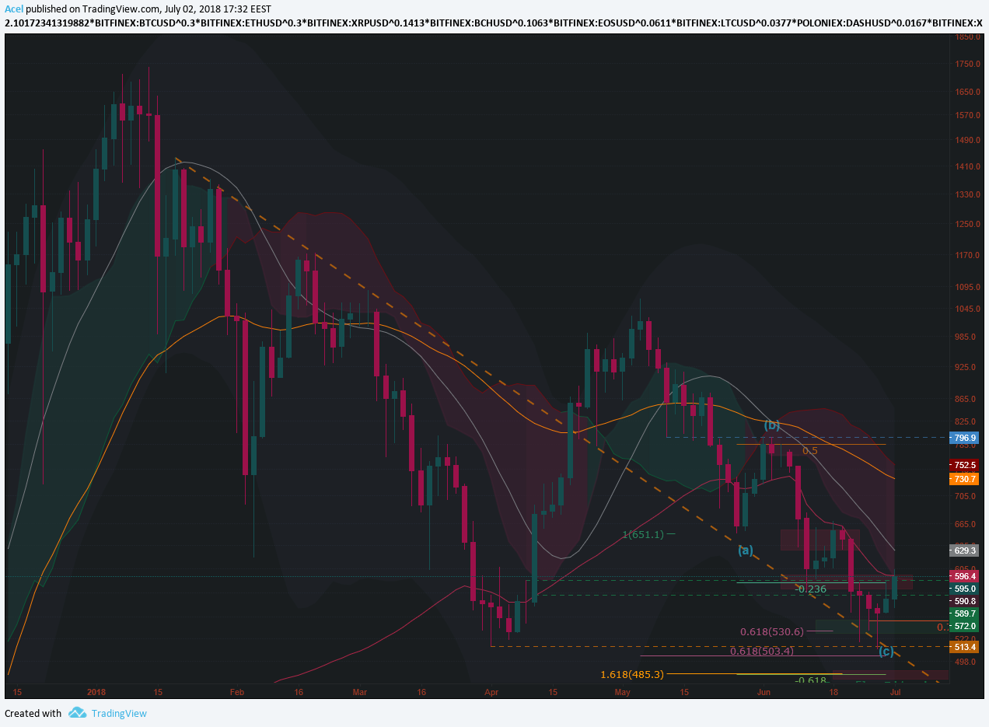The height and width of the screenshot is (727, 989).
Task: Click the pink 596.4 price label
Action: 964,576
